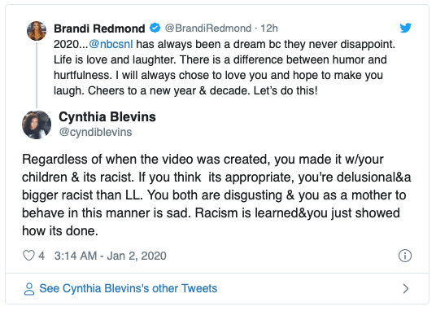The height and width of the screenshot is (311, 436).
Task: Click the Brandi Redmond display name
Action: (x=99, y=28)
